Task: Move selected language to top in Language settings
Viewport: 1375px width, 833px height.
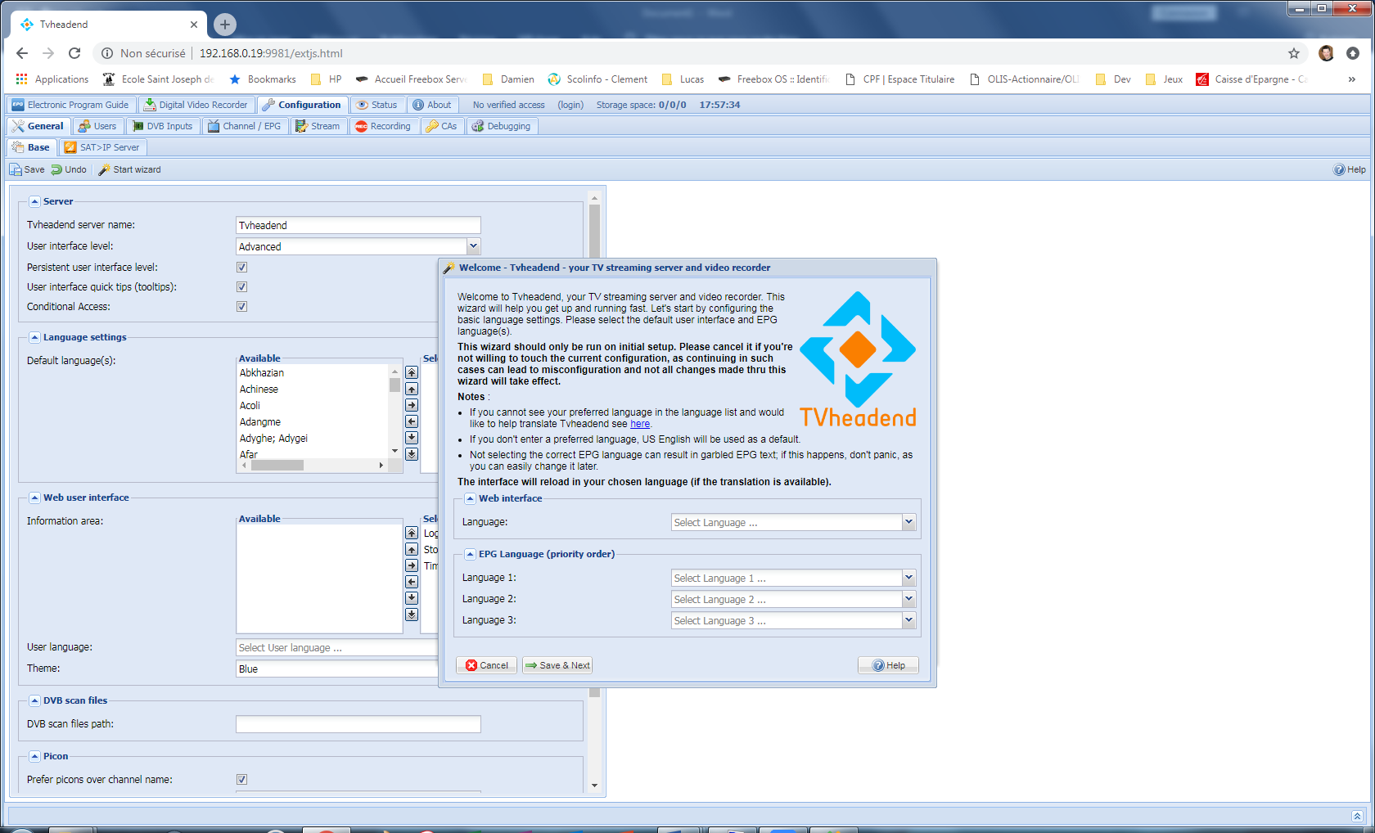Action: (x=412, y=372)
